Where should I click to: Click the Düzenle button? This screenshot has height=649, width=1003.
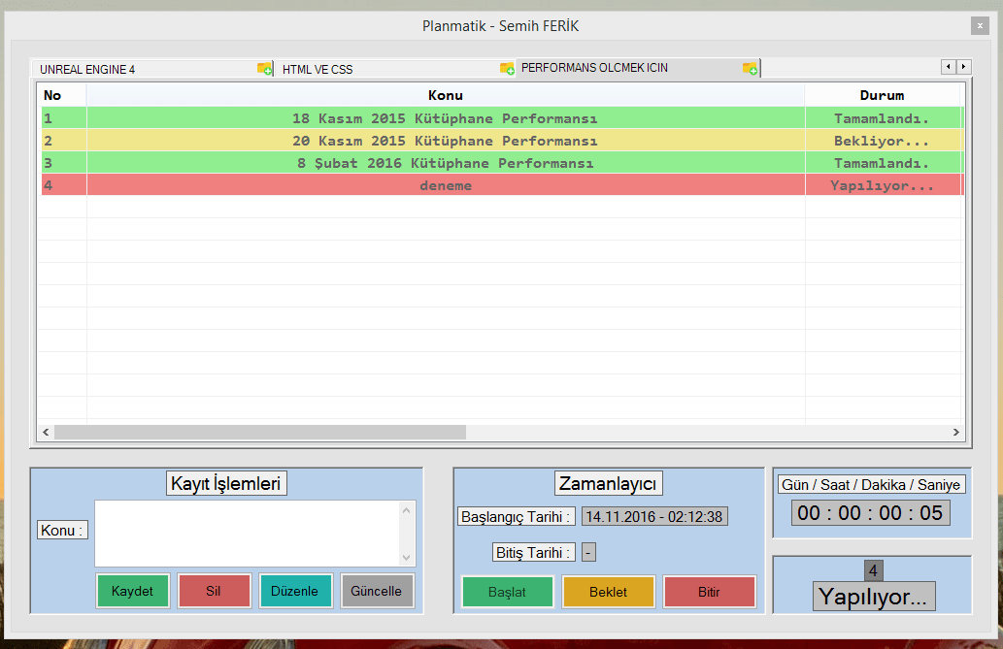[296, 592]
